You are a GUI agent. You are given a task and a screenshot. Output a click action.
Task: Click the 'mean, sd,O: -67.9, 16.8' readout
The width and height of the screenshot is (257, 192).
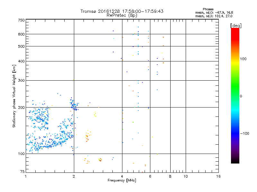tap(214, 12)
